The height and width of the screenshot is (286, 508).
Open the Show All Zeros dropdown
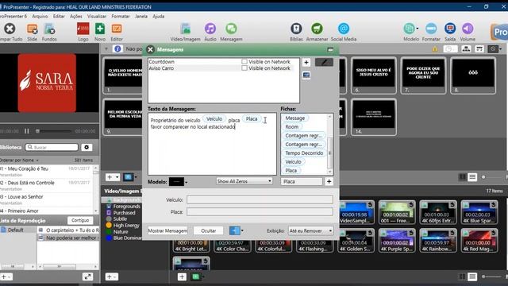tap(244, 181)
